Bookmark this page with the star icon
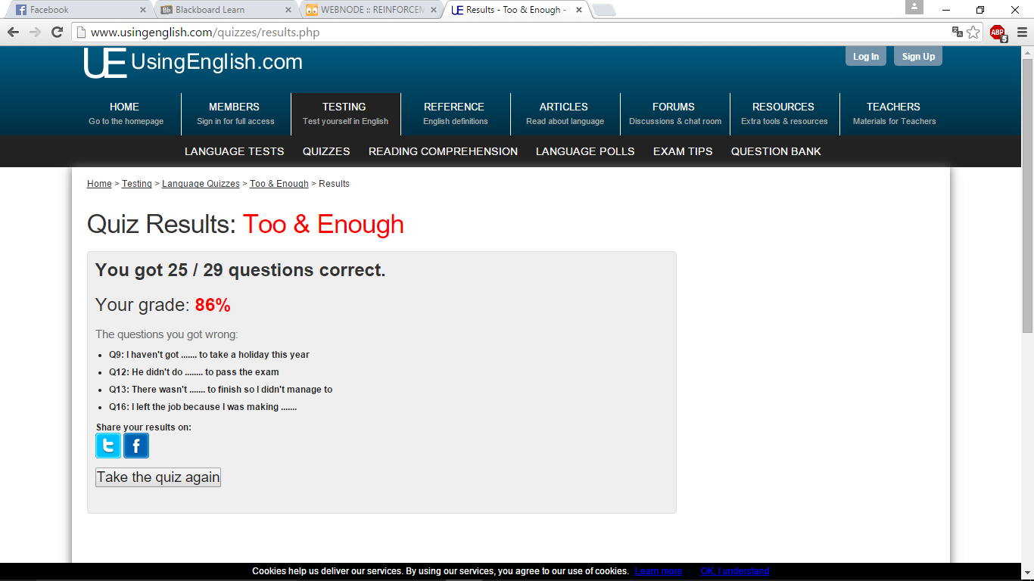The image size is (1034, 581). tap(973, 32)
